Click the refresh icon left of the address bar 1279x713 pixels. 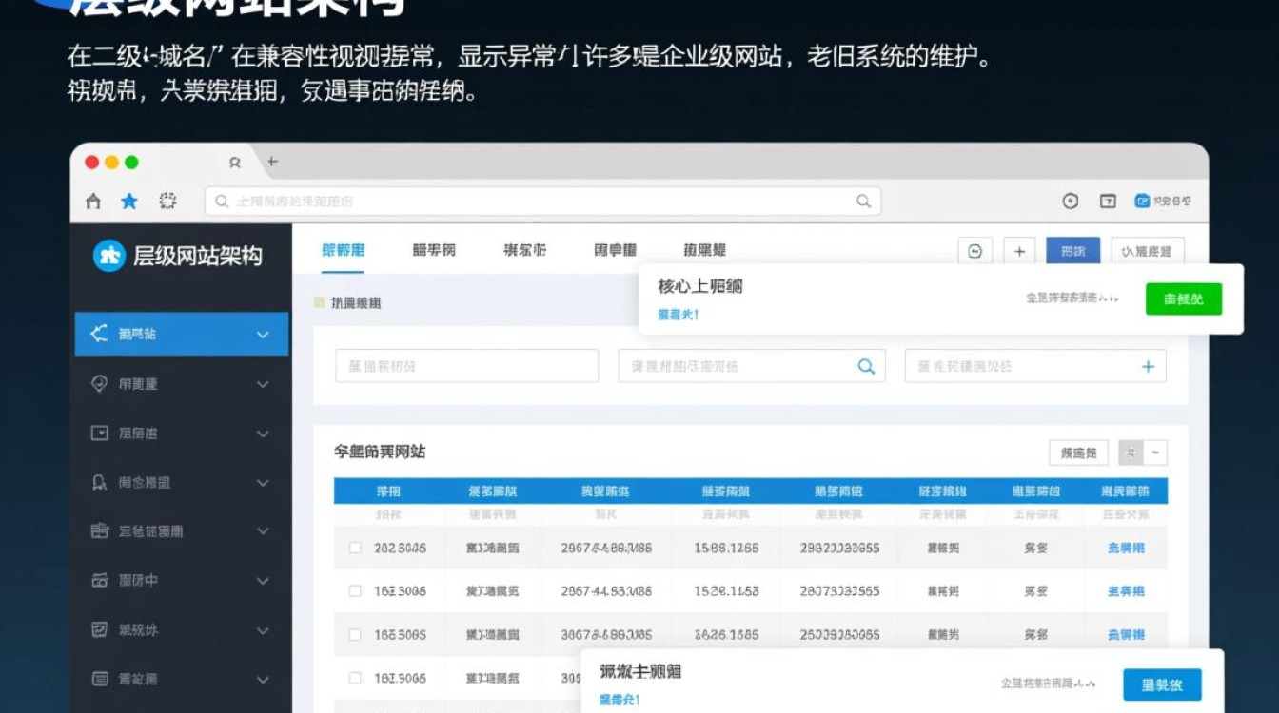[167, 201]
